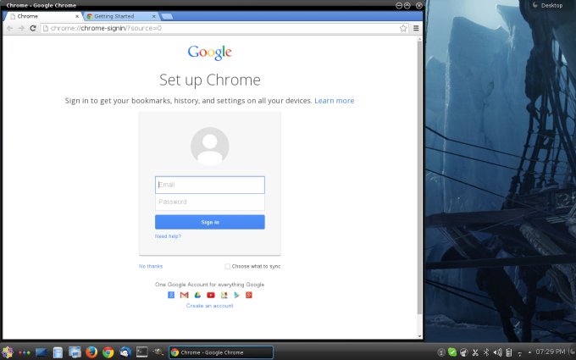Click the Google Search service icon
Image resolution: width=576 pixels, height=360 pixels.
(x=171, y=295)
